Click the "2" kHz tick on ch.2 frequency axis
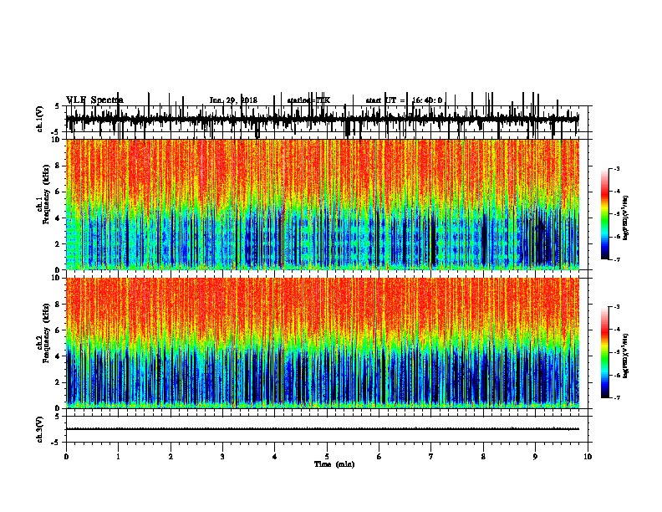This screenshot has width=662, height=512. coord(59,382)
